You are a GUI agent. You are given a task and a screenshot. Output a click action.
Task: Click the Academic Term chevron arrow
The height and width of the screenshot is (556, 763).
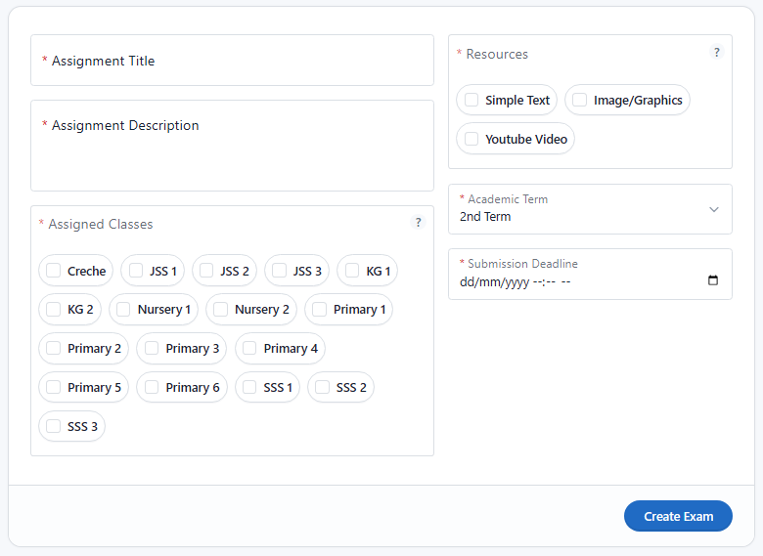(x=713, y=209)
